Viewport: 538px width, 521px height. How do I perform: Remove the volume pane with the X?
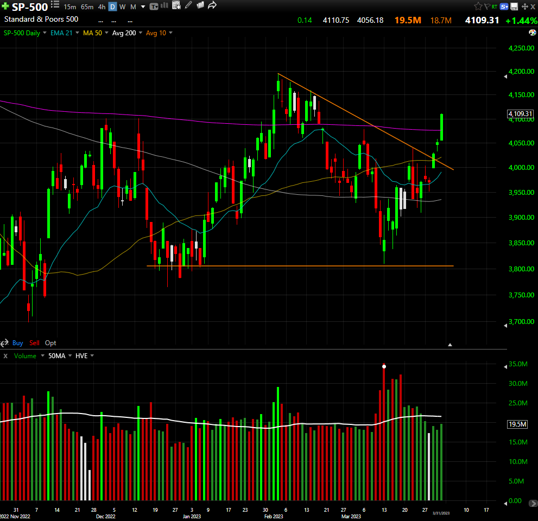(5, 356)
